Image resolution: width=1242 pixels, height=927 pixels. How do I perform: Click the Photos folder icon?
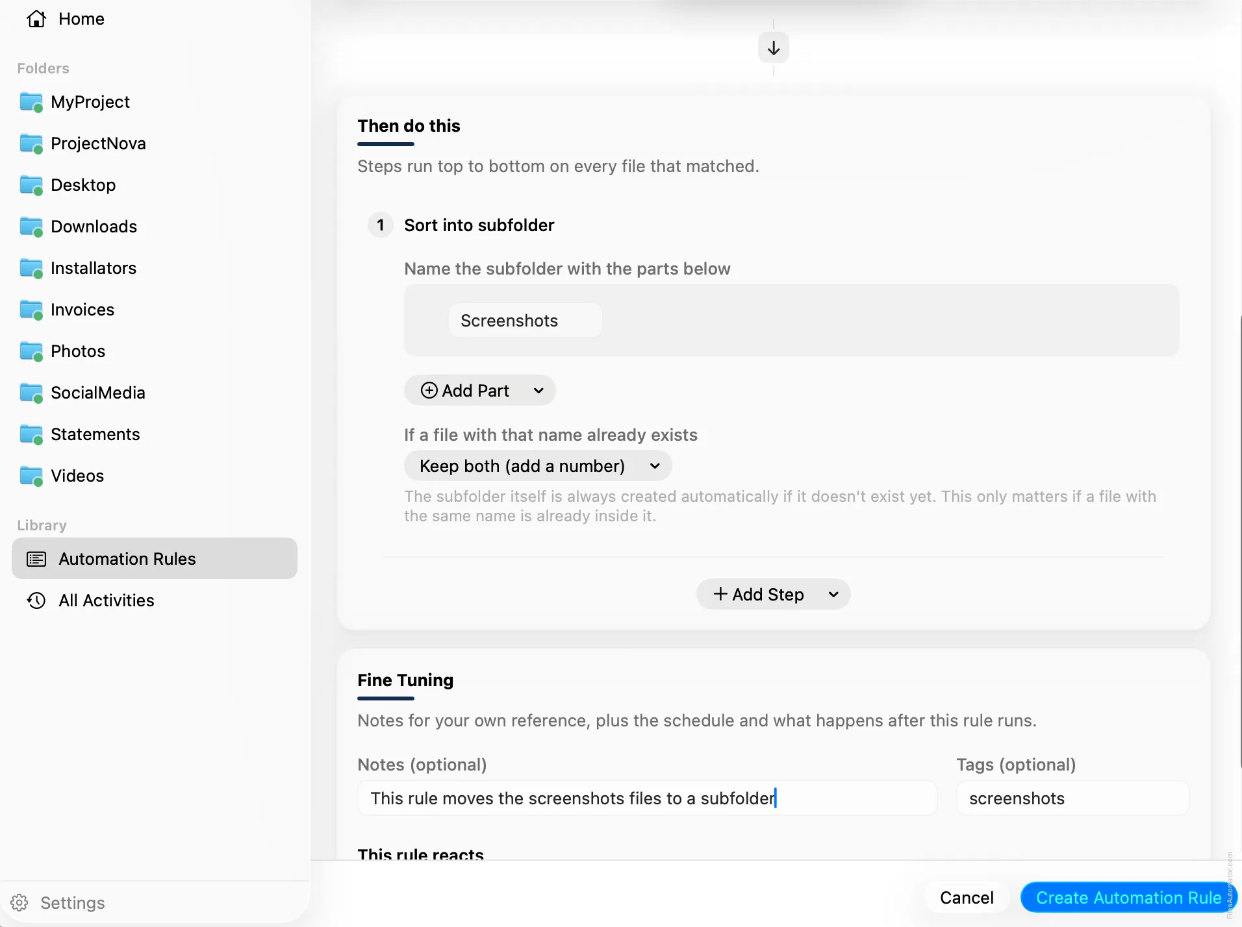[31, 351]
